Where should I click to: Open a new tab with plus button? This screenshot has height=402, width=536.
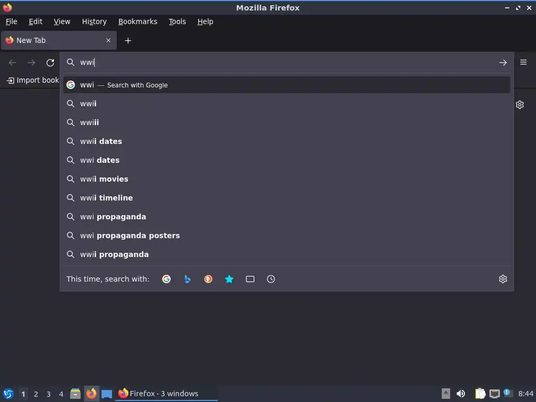click(128, 41)
